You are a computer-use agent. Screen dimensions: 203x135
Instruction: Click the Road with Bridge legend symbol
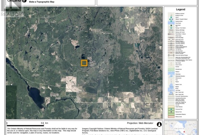pos(171,37)
